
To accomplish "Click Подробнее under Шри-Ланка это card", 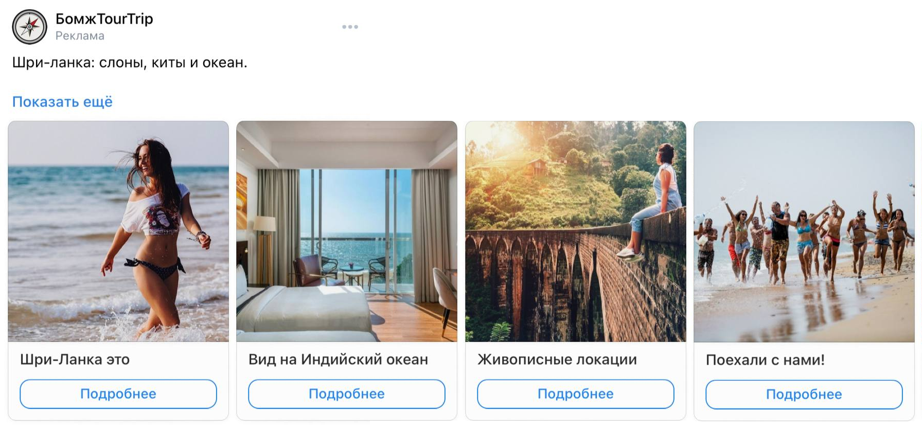I will (x=118, y=394).
